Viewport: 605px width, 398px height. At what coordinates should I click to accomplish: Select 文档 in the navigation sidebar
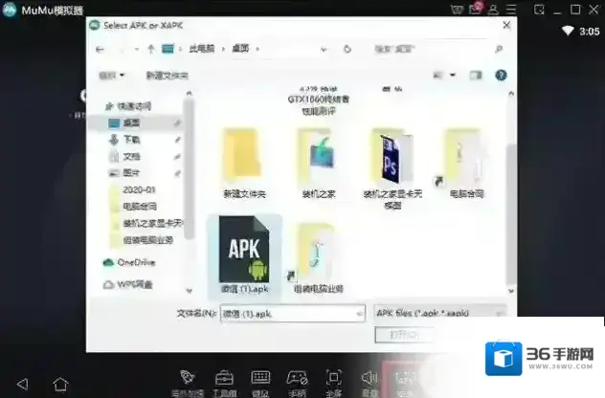tap(131, 157)
